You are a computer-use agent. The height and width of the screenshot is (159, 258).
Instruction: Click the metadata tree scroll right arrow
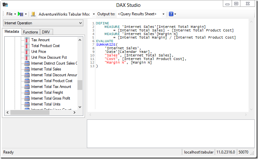click(x=75, y=112)
